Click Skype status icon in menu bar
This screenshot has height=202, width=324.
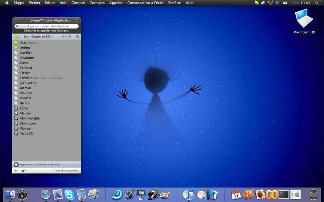(x=256, y=3)
